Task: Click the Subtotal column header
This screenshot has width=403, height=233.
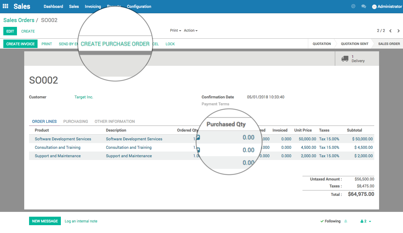Action: point(355,130)
